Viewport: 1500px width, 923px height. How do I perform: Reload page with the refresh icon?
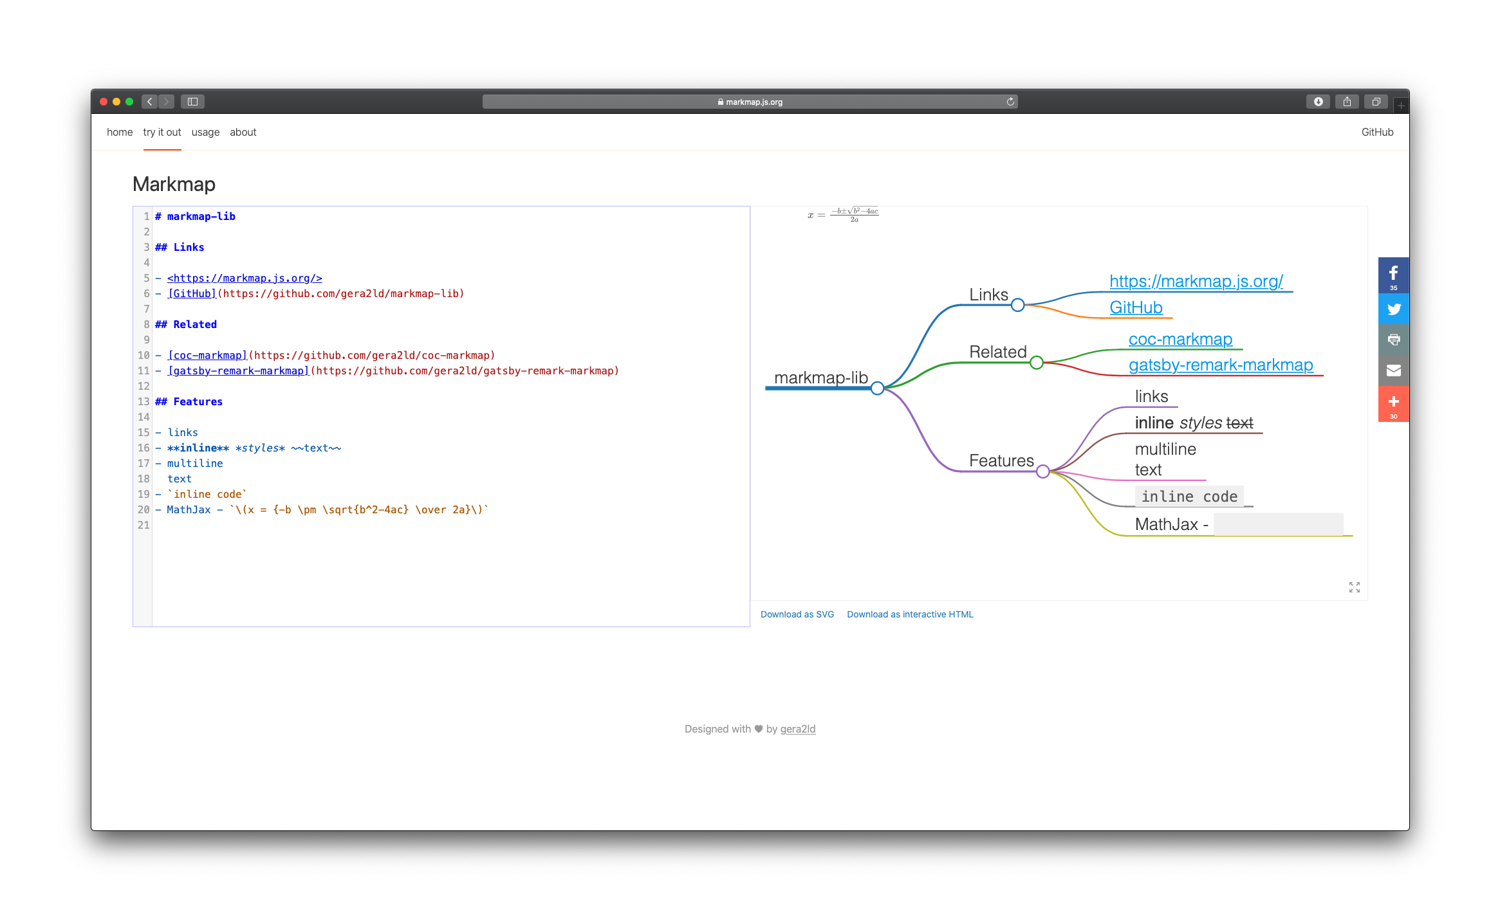(1010, 102)
